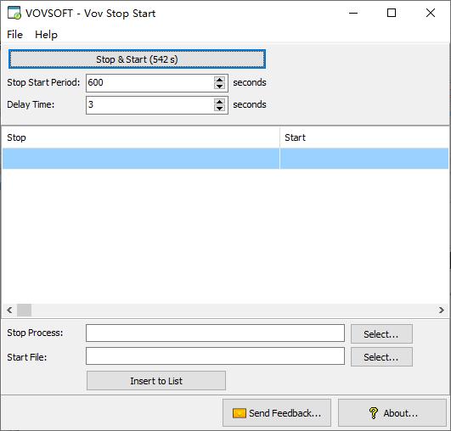
Task: Click the Insert to List button
Action: tap(156, 381)
